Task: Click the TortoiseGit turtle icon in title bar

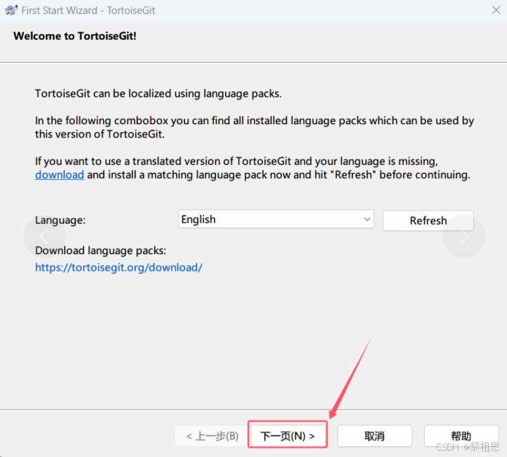Action: 11,10
